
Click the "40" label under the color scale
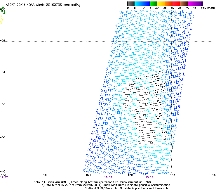187,8
